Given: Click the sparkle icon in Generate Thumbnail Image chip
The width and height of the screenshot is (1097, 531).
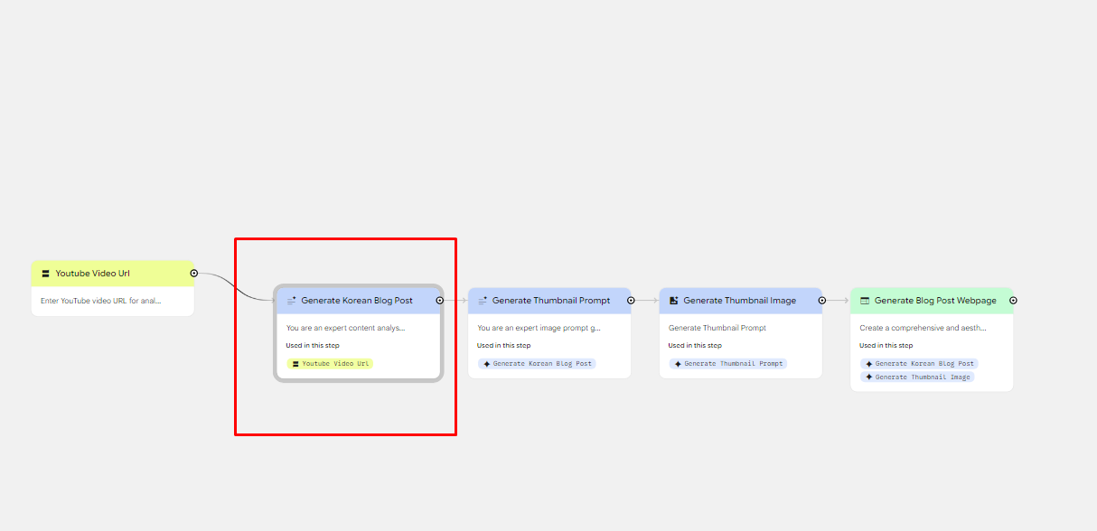Looking at the screenshot, I should point(869,377).
